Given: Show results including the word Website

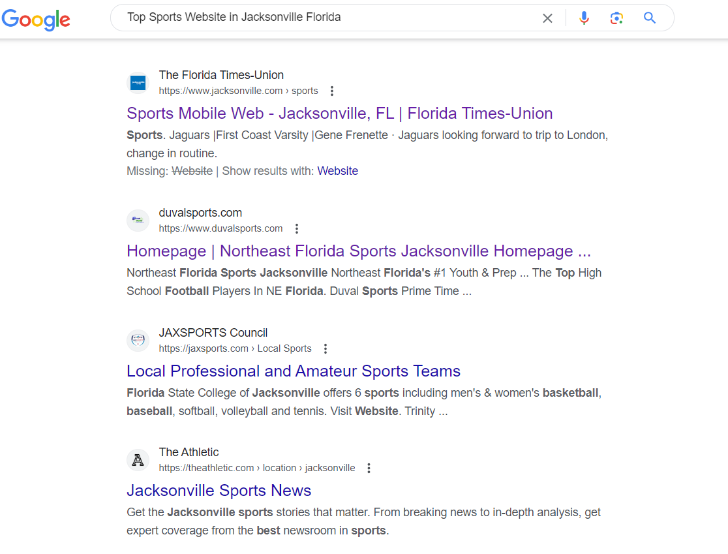Looking at the screenshot, I should 337,171.
